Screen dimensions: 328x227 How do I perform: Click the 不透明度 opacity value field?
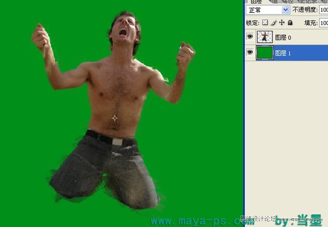(323, 10)
